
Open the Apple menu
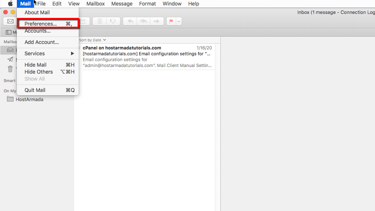coord(10,4)
